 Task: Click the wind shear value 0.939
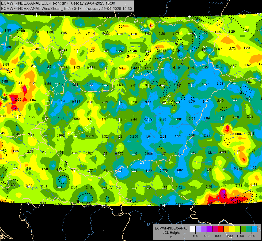coord(90,136)
